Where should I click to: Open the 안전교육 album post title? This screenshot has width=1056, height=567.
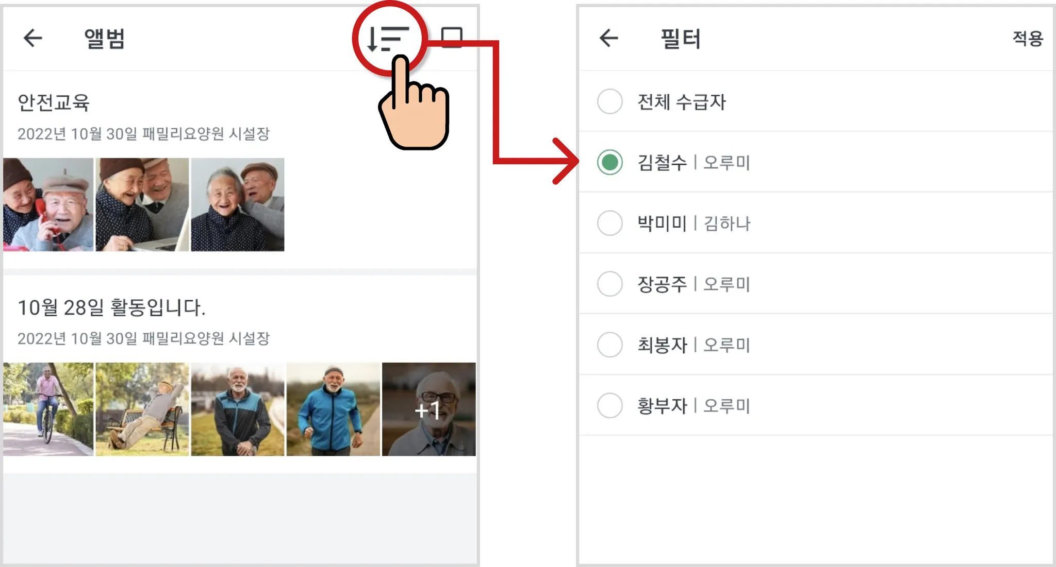[54, 102]
